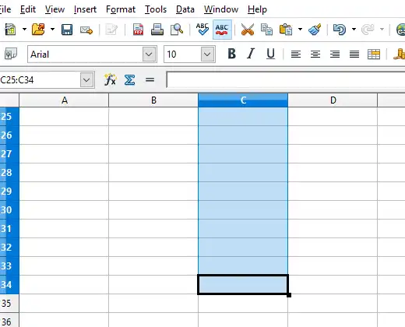Click the New spreadsheet icon
This screenshot has width=405, height=327.
click(10, 30)
